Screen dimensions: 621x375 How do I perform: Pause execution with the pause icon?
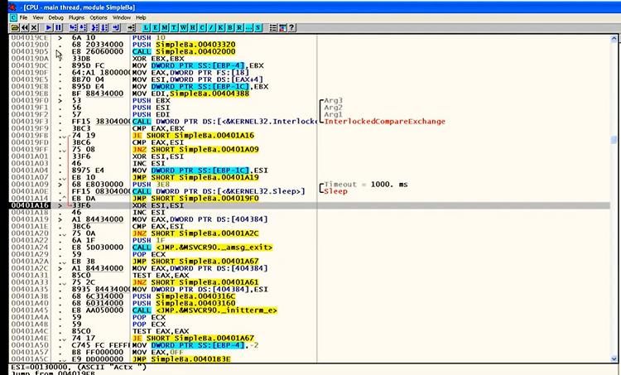58,27
